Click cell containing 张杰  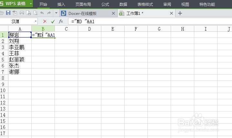[20, 66]
